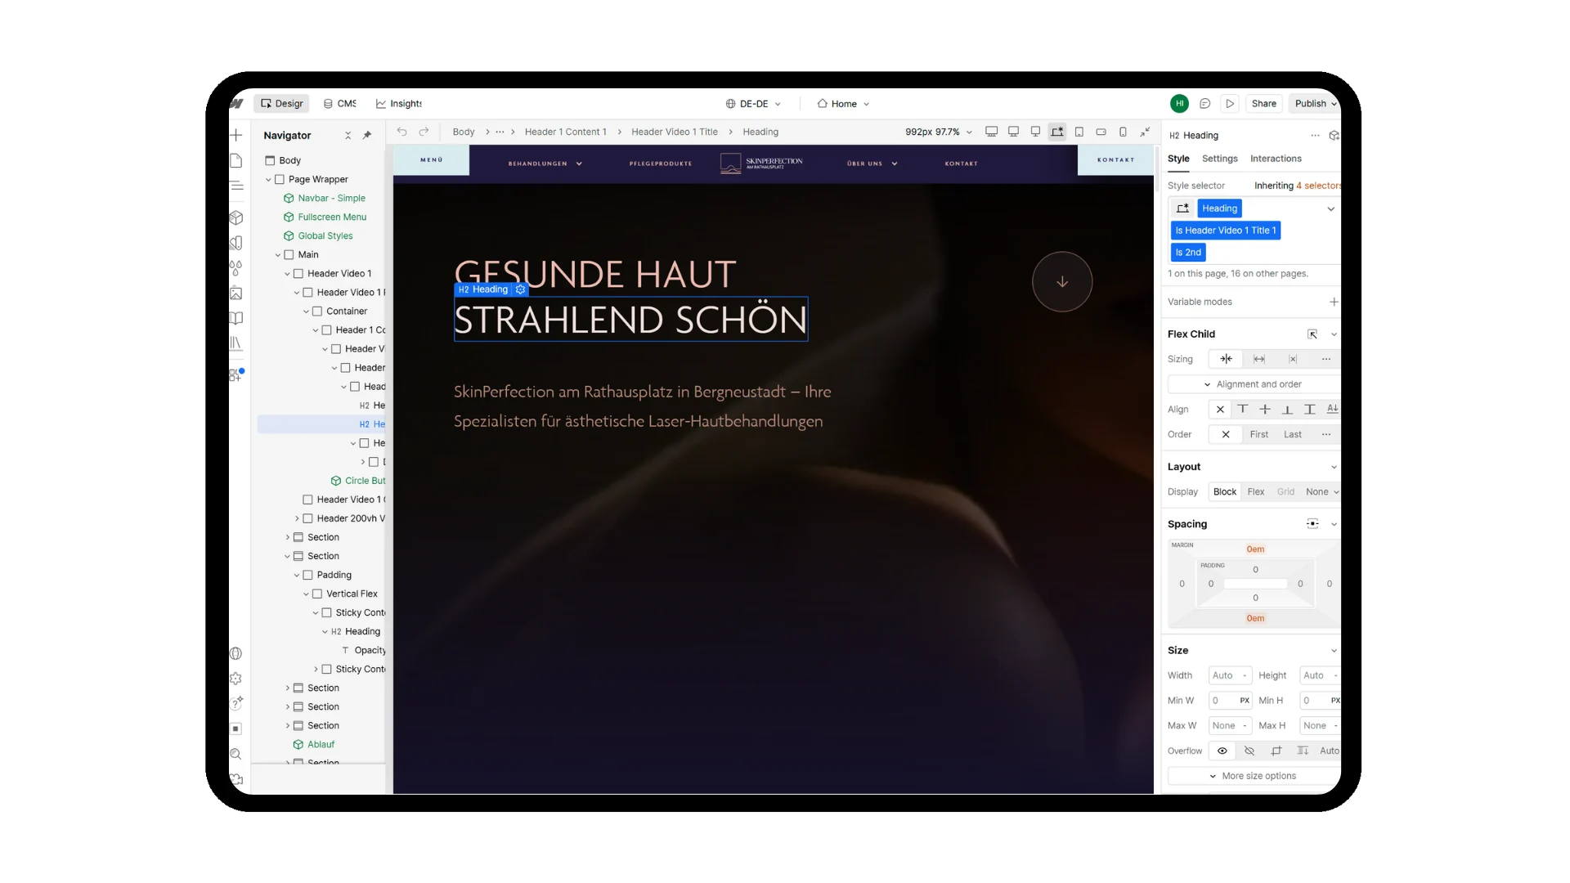The width and height of the screenshot is (1570, 883).
Task: Open the Variables icon in left sidebar
Action: click(236, 242)
